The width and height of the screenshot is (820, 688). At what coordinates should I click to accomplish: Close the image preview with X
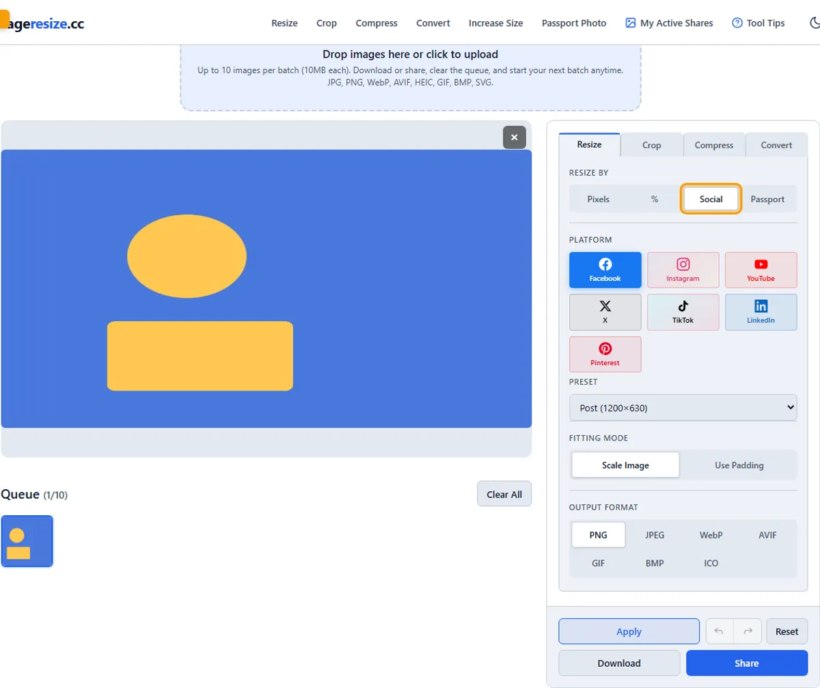coord(515,137)
